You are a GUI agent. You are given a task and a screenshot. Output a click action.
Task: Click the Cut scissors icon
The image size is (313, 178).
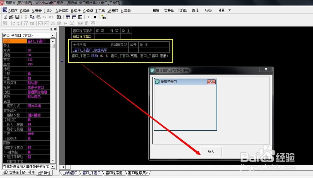coord(26,17)
